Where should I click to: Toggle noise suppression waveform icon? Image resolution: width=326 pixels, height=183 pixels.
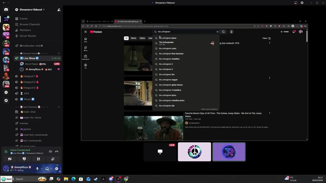[x=50, y=151]
